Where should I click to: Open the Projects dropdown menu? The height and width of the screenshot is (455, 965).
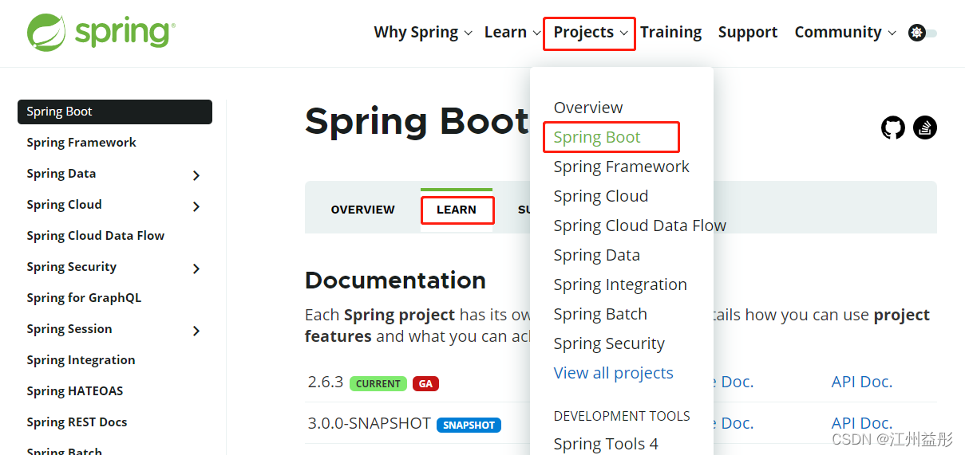(x=591, y=33)
